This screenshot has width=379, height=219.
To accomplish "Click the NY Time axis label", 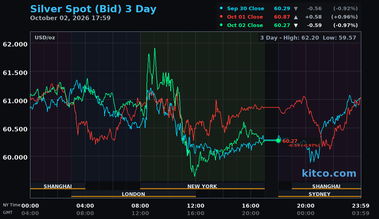I will pos(12,205).
